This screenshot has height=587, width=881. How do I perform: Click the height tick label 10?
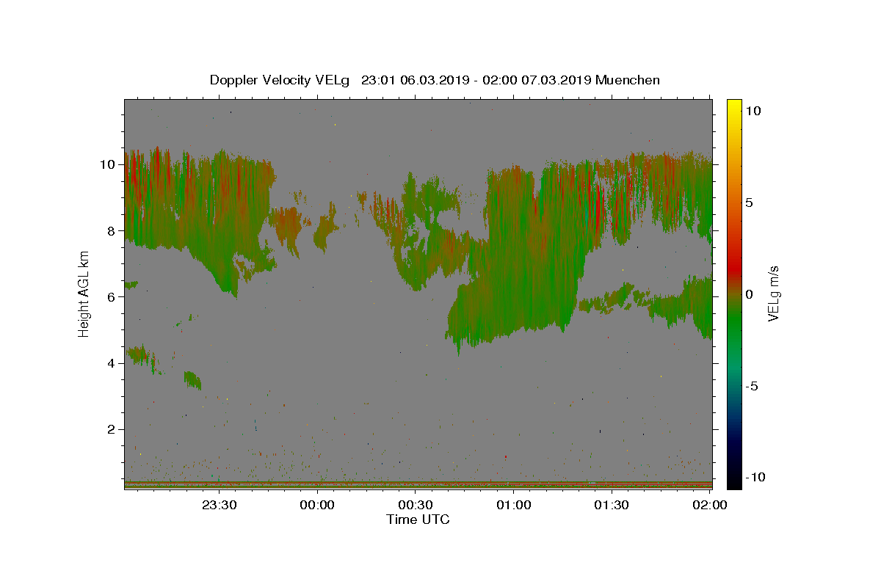(109, 164)
